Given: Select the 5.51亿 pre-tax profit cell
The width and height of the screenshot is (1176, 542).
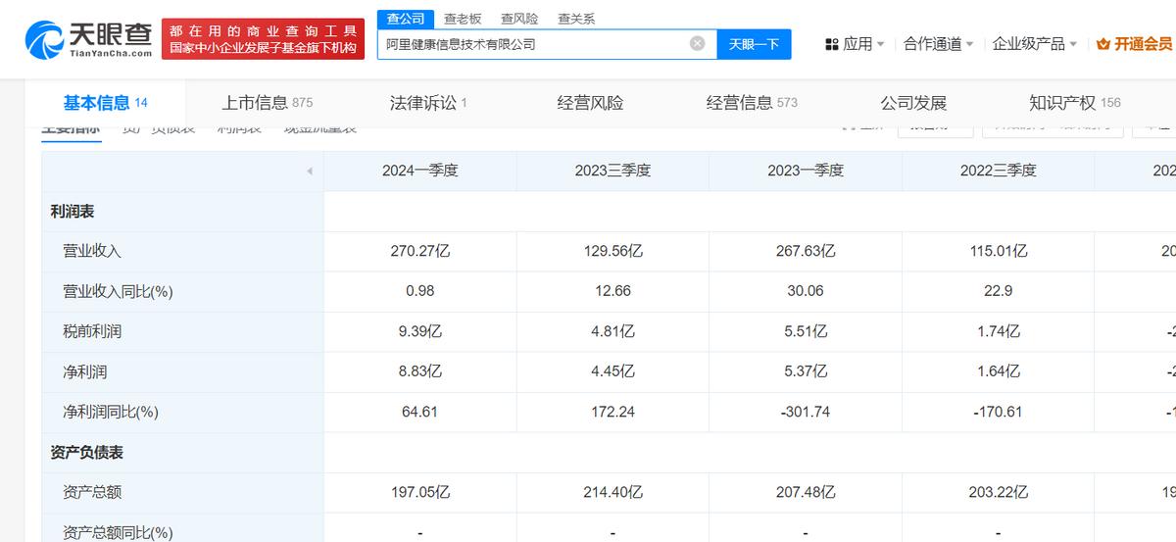Looking at the screenshot, I should [x=806, y=331].
